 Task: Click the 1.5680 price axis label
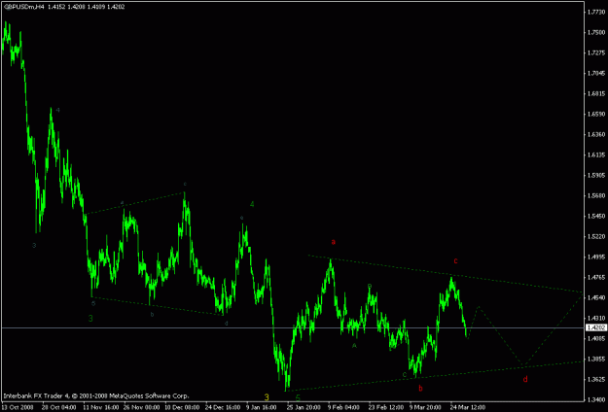tap(595, 195)
